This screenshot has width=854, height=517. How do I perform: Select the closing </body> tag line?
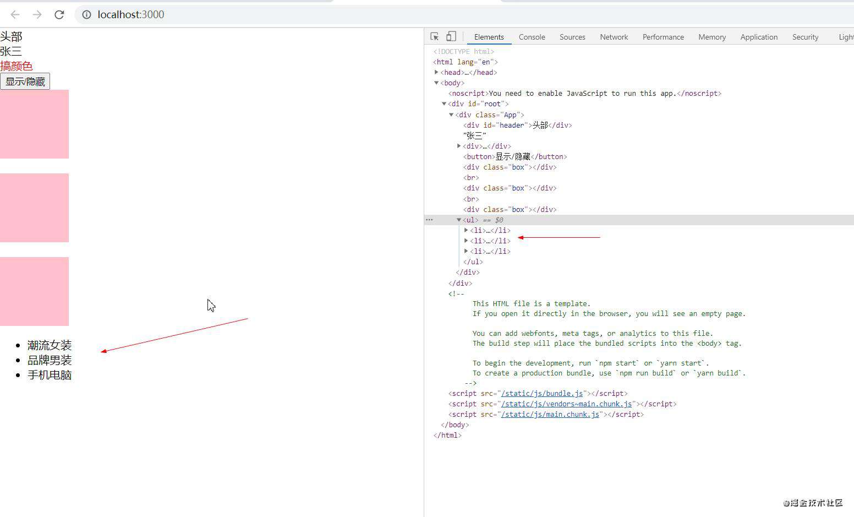tap(455, 425)
